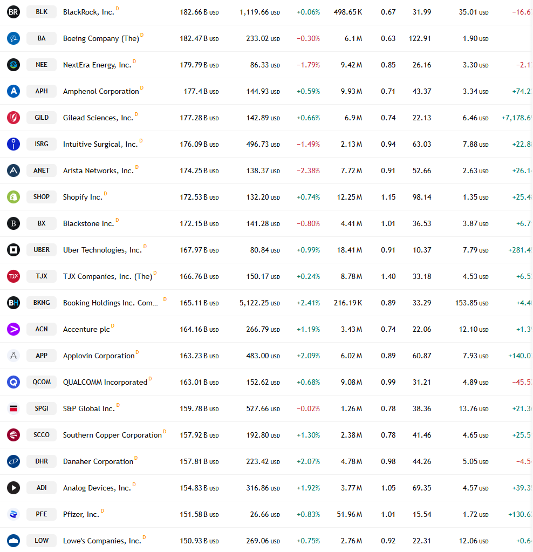The width and height of the screenshot is (533, 552).
Task: Select the SPGI ticker badge
Action: (42, 408)
